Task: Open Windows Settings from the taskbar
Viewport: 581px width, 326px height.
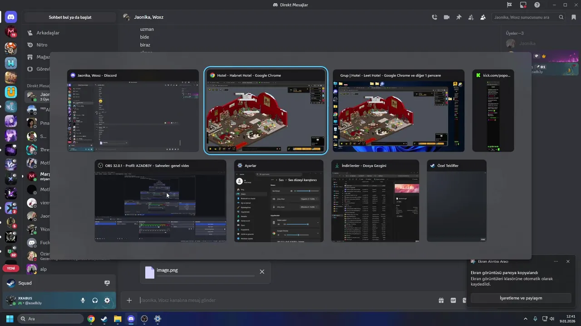Action: point(158,319)
